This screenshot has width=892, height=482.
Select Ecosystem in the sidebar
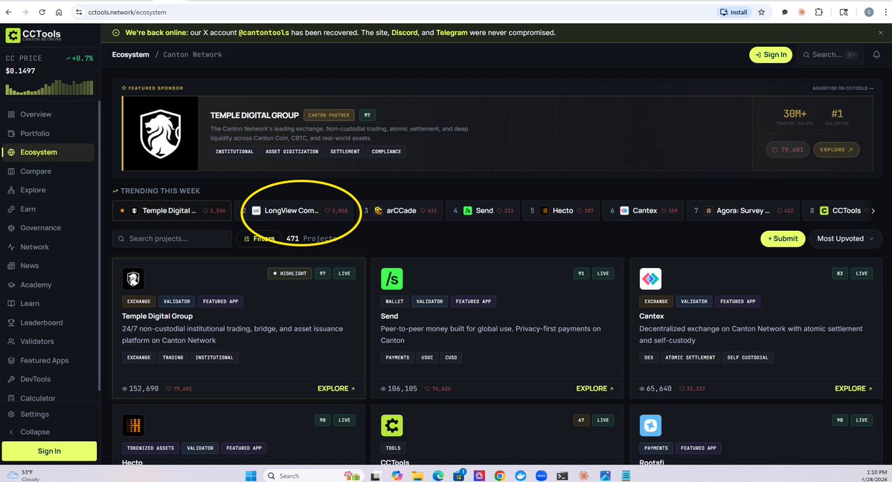pos(48,152)
